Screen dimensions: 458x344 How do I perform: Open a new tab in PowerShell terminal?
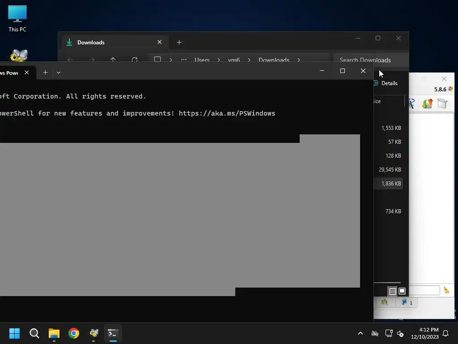45,72
